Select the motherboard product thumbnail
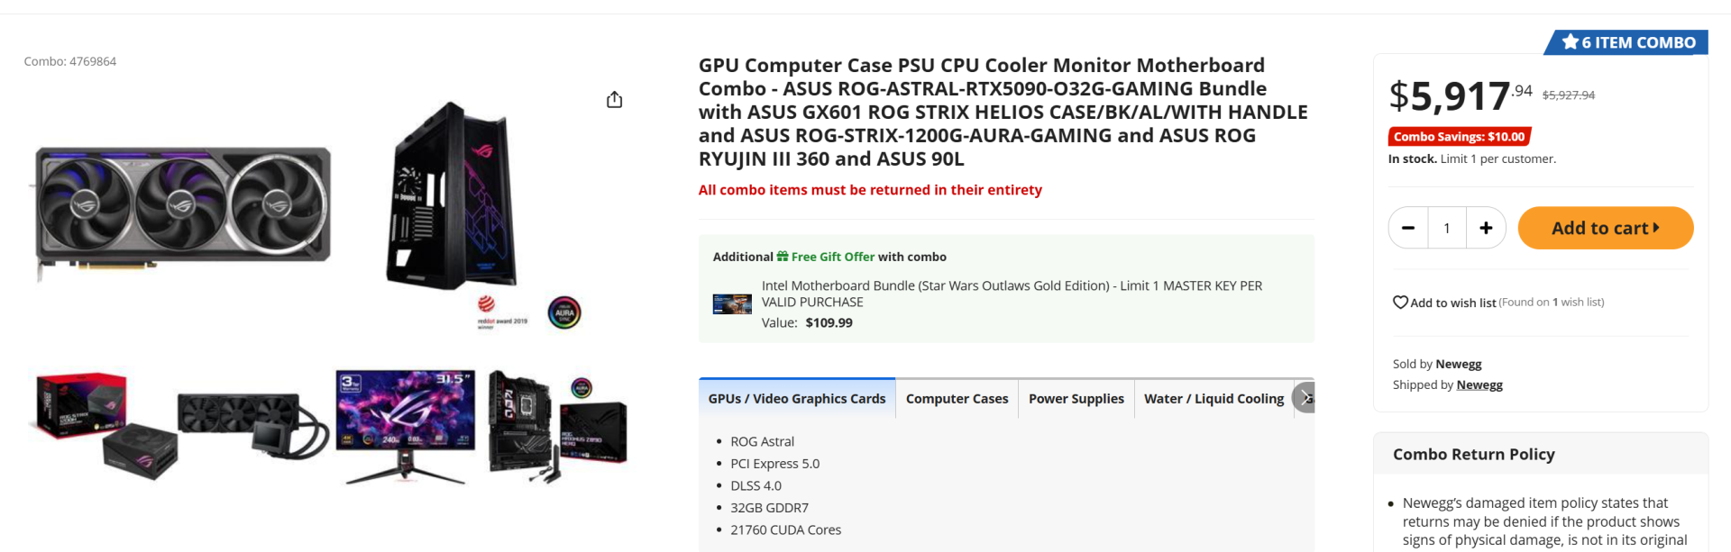The width and height of the screenshot is (1731, 552). click(x=556, y=423)
